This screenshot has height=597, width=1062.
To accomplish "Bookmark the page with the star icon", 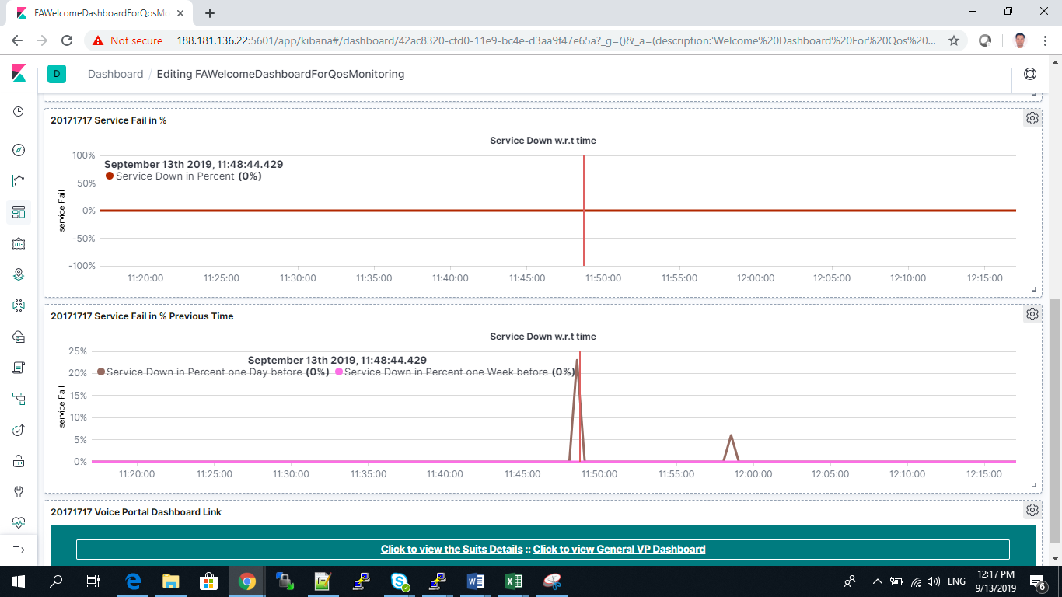I will (x=954, y=39).
